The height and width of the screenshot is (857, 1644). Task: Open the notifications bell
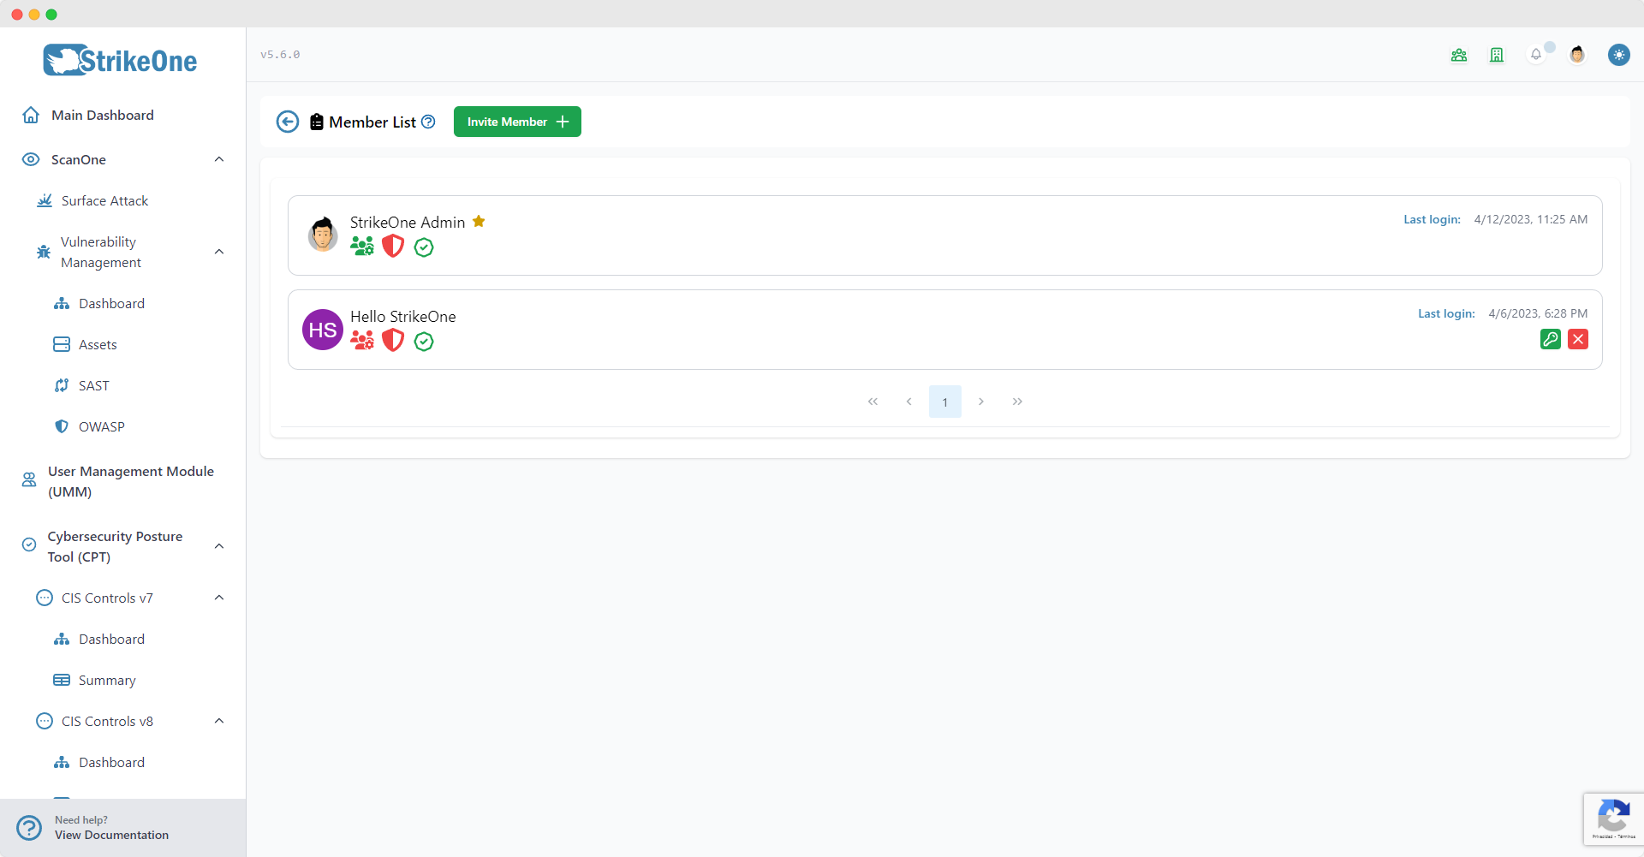pos(1536,55)
